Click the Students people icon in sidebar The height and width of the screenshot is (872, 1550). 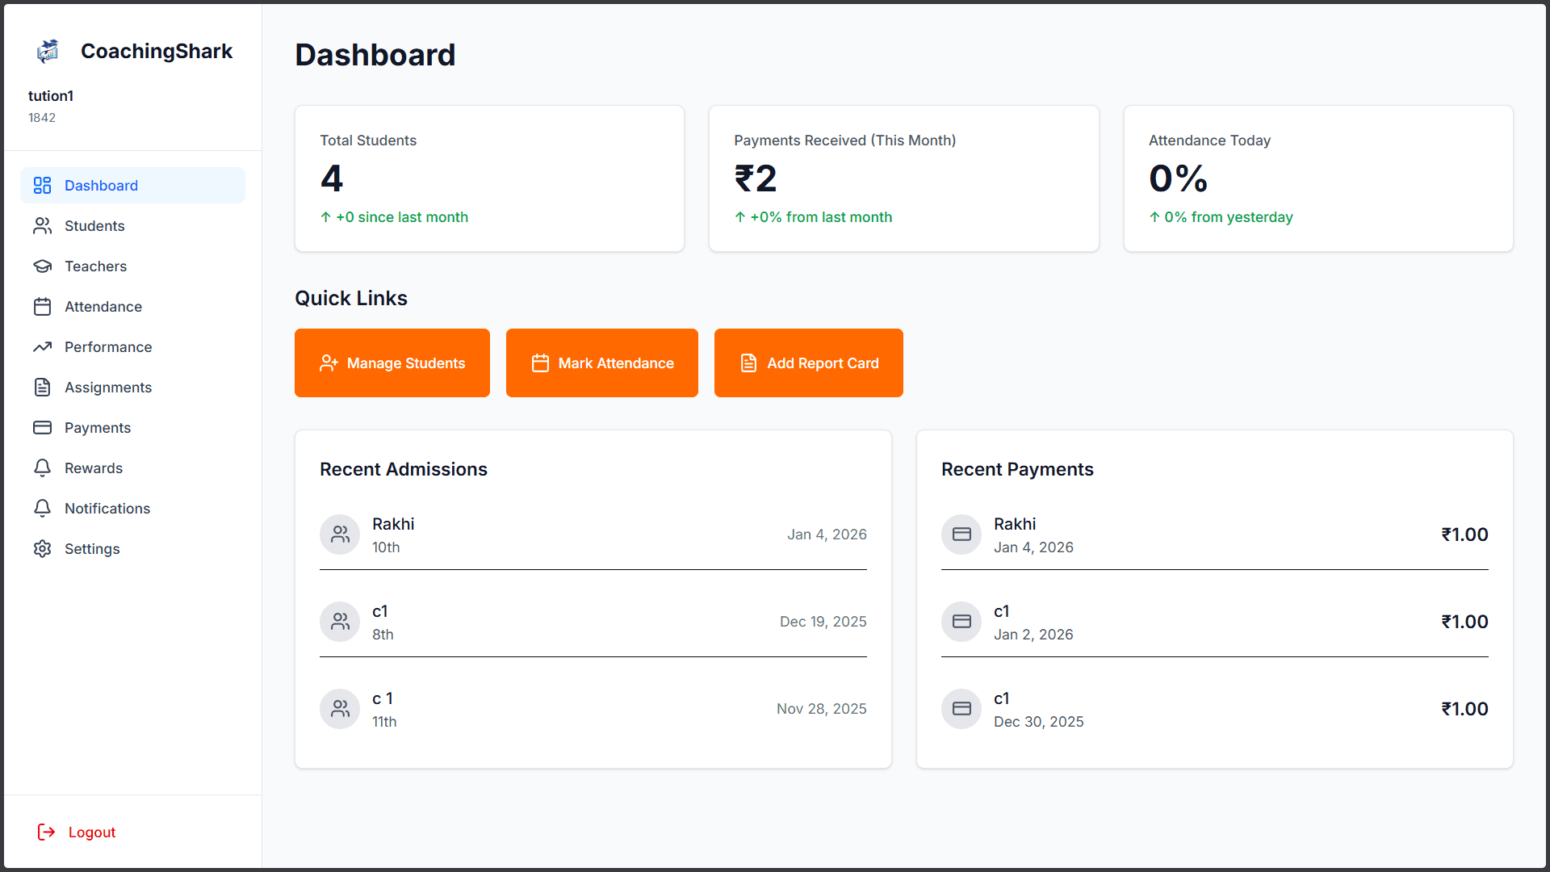[x=42, y=226]
